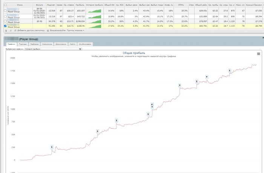Open the chart hamburger menu
The image size is (264, 173).
pos(258,54)
